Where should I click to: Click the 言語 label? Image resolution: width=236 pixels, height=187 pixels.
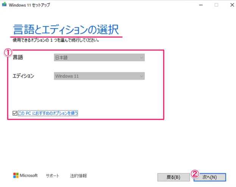(18, 57)
